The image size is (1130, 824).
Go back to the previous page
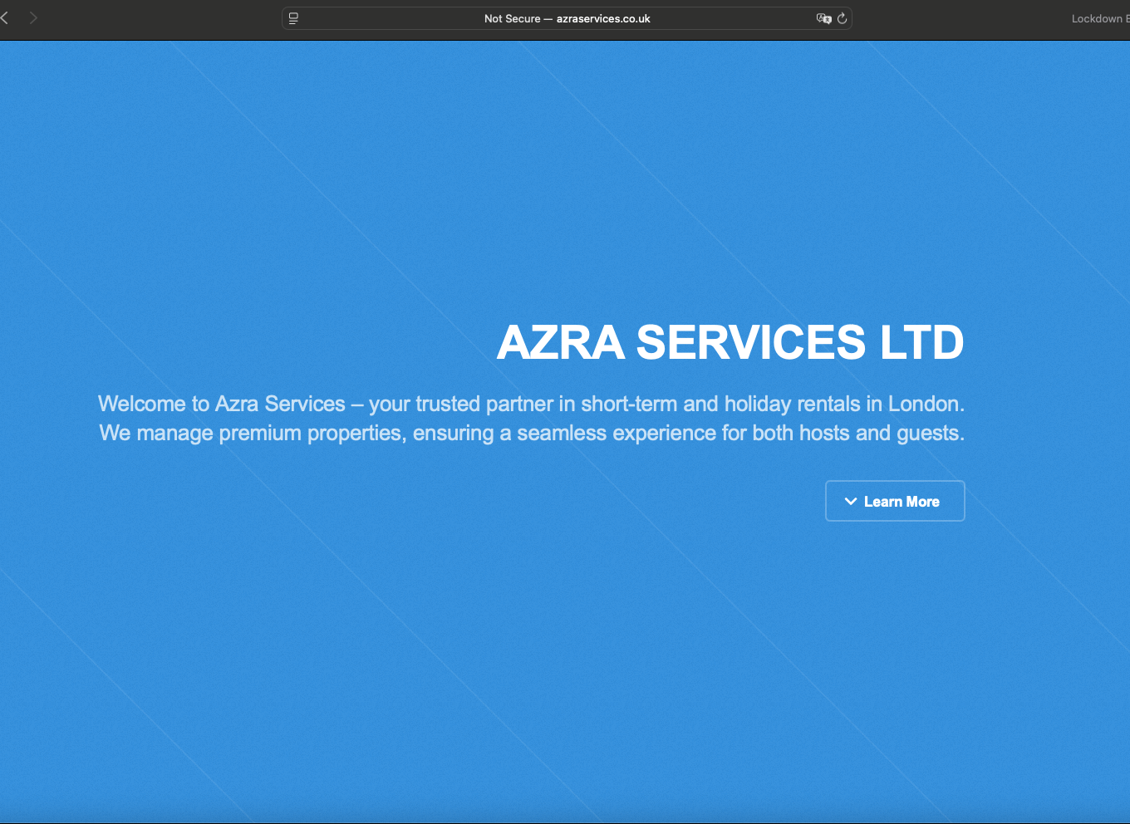[5, 17]
